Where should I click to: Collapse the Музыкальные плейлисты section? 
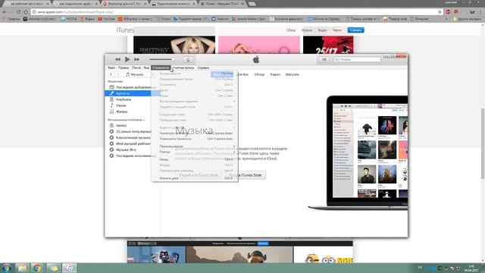(x=127, y=120)
